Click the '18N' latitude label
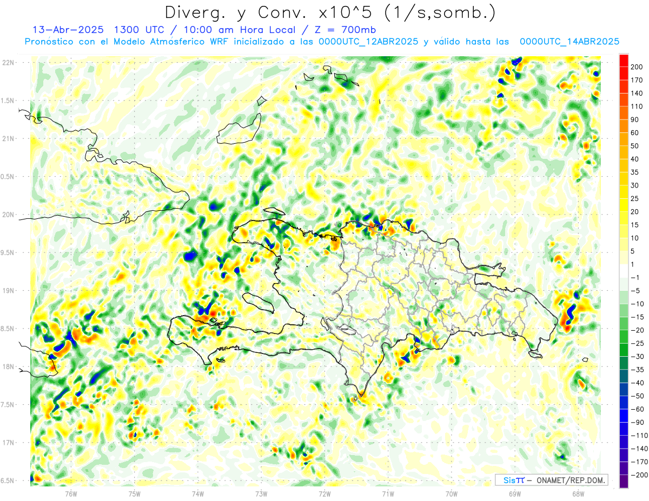 click(x=8, y=366)
